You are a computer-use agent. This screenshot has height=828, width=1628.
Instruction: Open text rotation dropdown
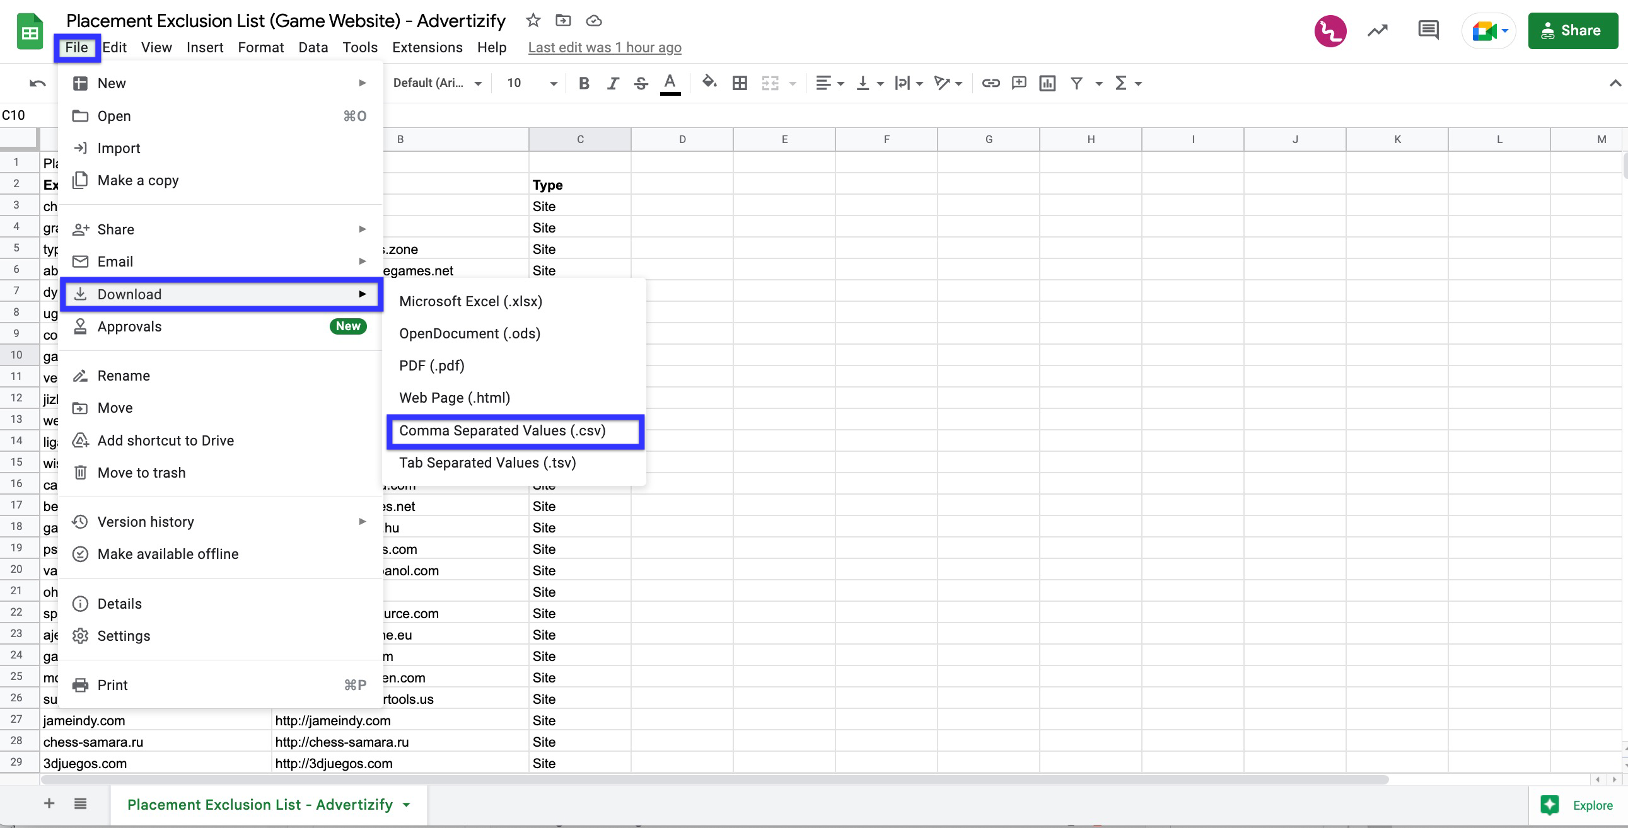(948, 83)
